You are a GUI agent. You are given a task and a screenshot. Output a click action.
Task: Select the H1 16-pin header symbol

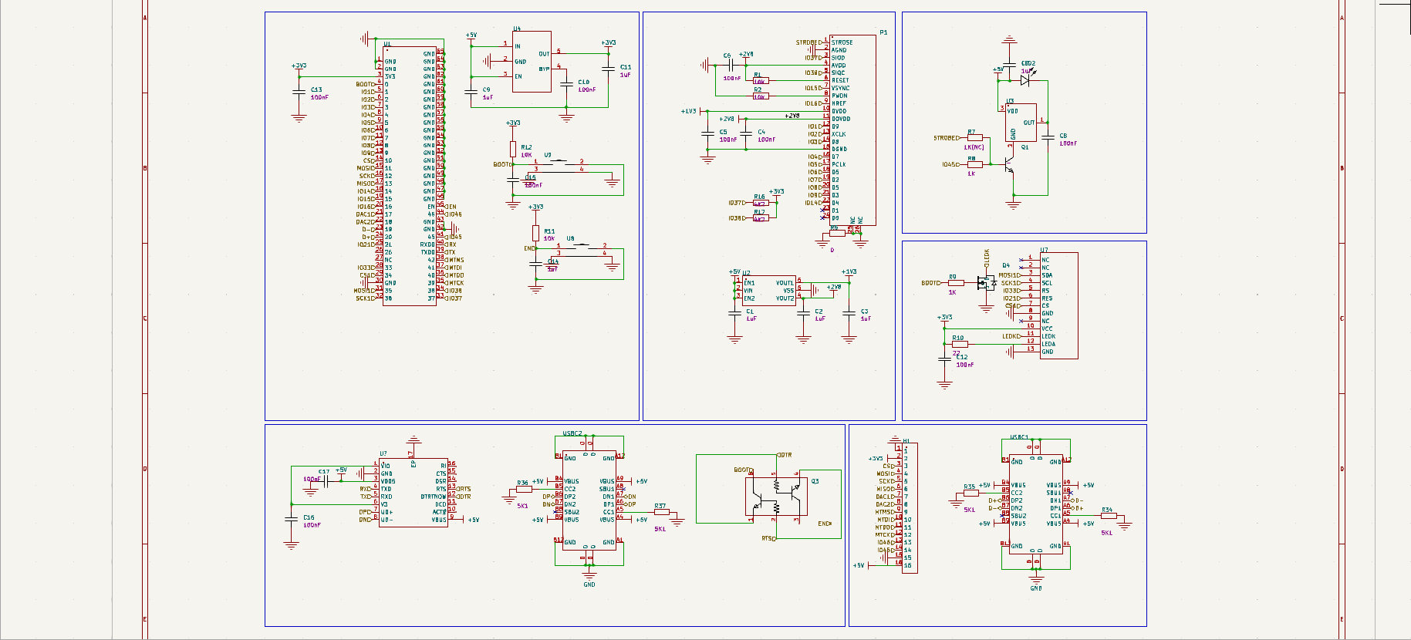click(910, 507)
